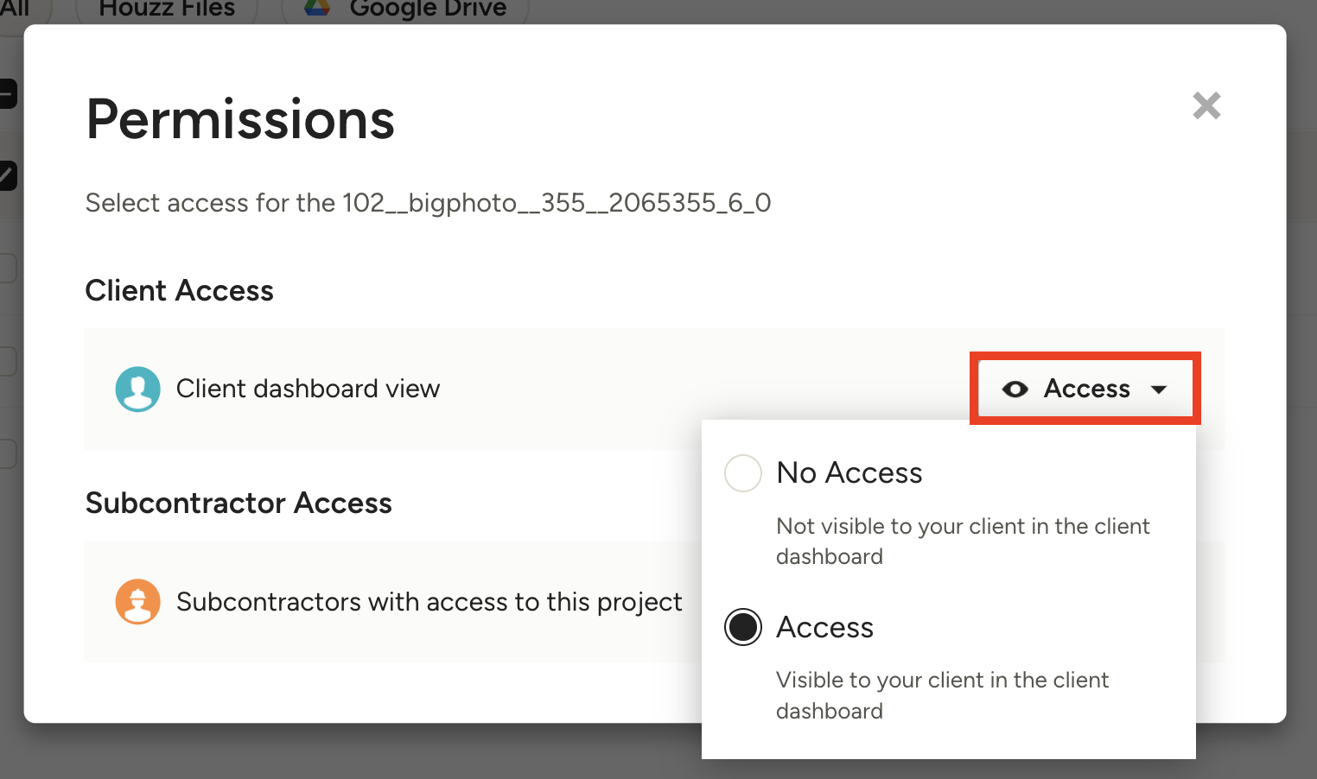Choose the "Access" option label in list

(825, 627)
